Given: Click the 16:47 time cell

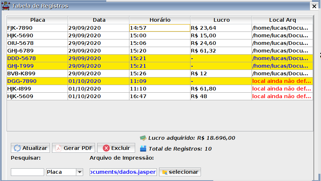Looking at the screenshot, I should 160,96.
